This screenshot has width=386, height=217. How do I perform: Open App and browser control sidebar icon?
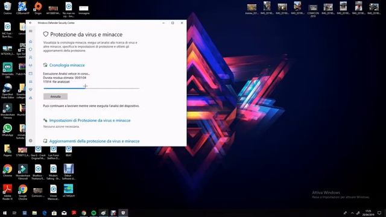tap(31, 74)
